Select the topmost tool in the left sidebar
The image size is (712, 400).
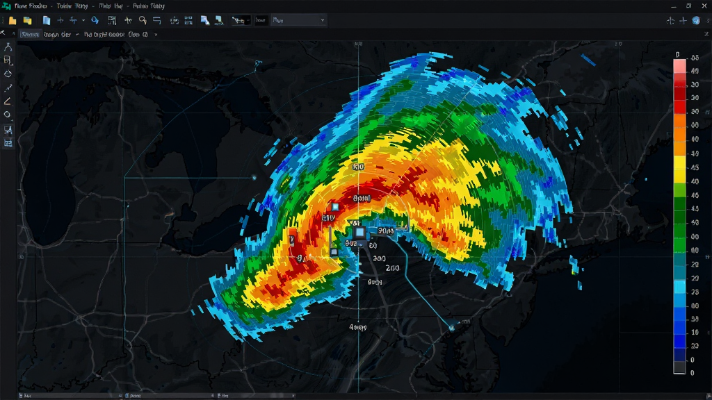pos(8,47)
